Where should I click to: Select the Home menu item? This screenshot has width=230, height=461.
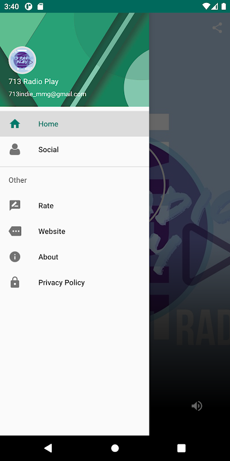pos(75,124)
